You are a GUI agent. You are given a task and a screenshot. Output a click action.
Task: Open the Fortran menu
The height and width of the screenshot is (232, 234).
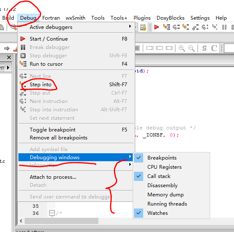point(51,18)
